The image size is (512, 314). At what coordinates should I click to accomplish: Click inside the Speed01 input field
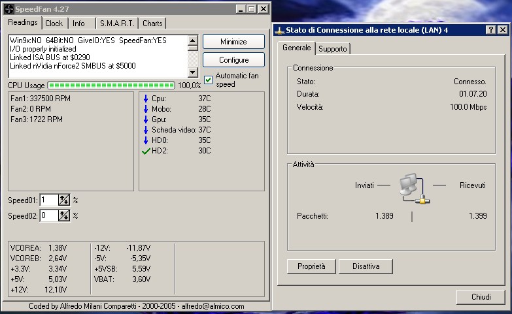49,200
